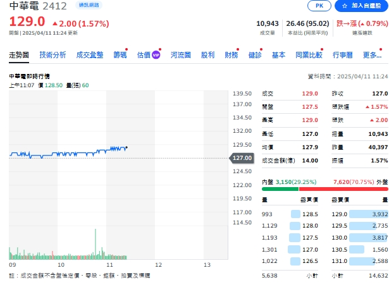The width and height of the screenshot is (389, 287).
Task: Open the 股利 tab
Action: click(x=207, y=55)
